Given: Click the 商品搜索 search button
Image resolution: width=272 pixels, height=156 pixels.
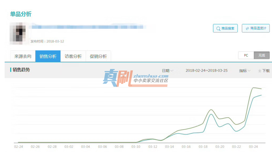Looking at the screenshot, I should [x=225, y=28].
